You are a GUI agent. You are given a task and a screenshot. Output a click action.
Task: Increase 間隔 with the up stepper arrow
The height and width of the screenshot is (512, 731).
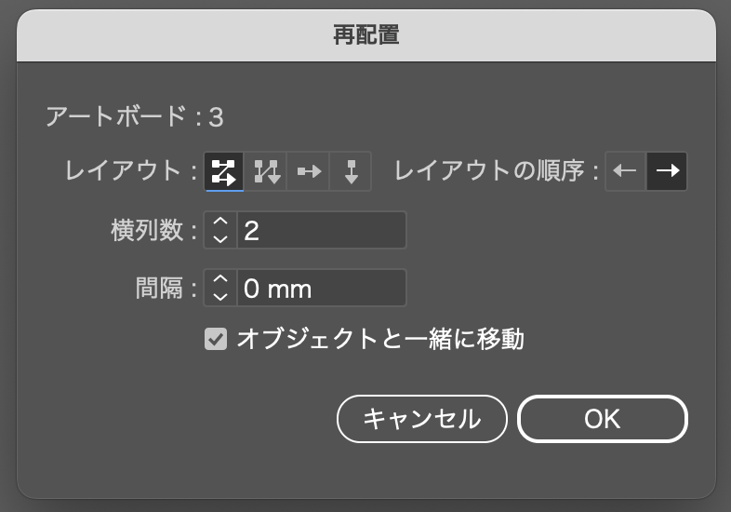pyautogui.click(x=220, y=278)
